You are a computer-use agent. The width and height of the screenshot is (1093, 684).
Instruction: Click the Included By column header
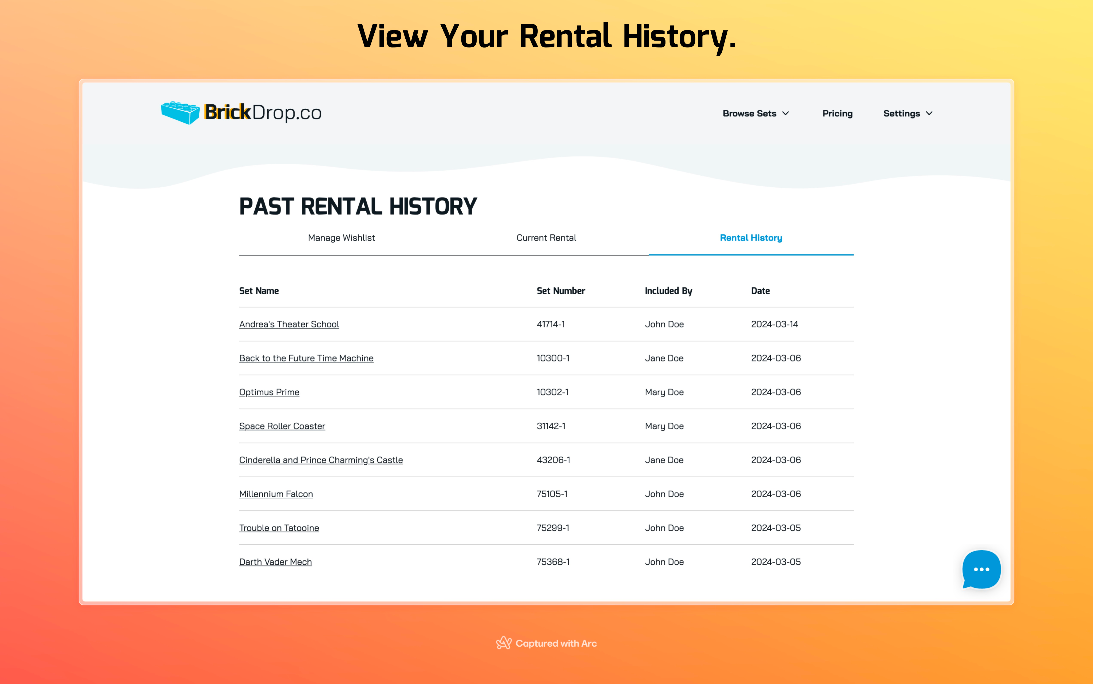tap(668, 291)
